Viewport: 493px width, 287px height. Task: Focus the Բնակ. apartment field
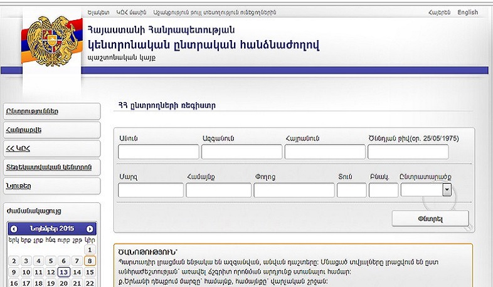pos(383,190)
